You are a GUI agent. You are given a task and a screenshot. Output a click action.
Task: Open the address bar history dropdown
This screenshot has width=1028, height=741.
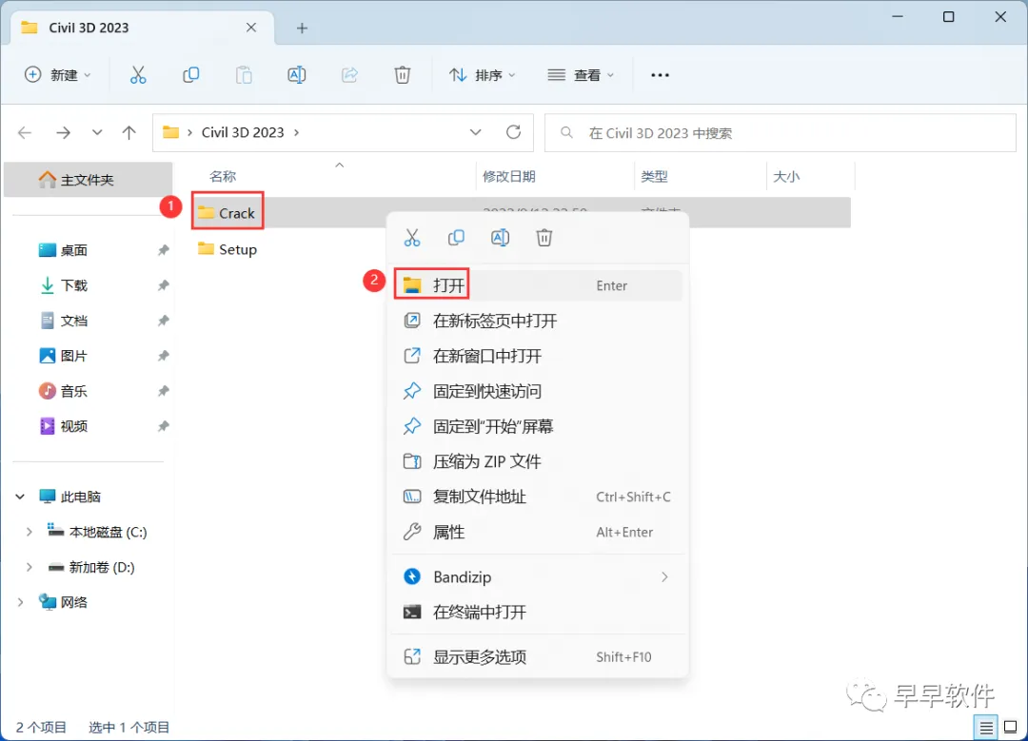coord(475,132)
